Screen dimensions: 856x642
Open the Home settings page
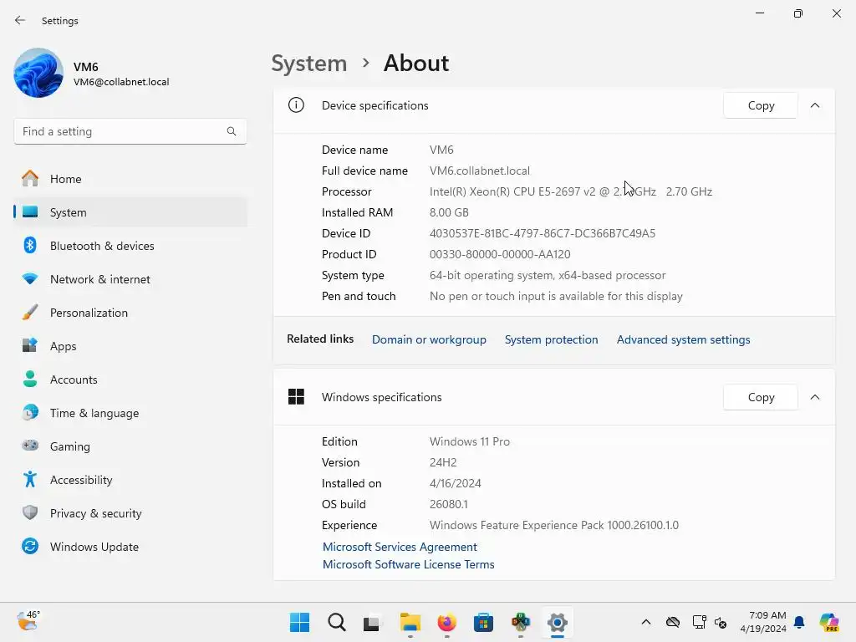[130, 179]
